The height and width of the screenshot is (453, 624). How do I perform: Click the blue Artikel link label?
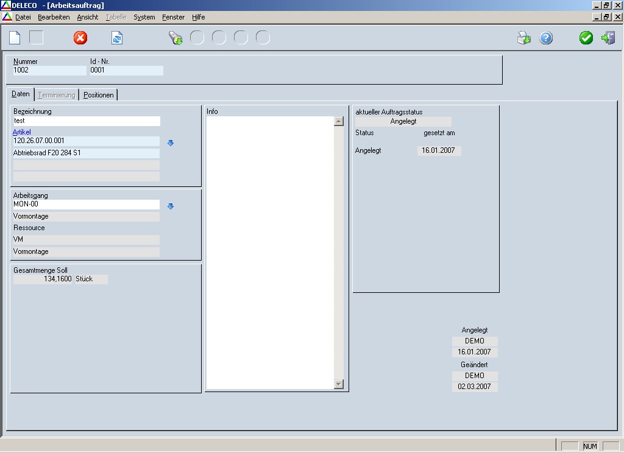tap(22, 132)
